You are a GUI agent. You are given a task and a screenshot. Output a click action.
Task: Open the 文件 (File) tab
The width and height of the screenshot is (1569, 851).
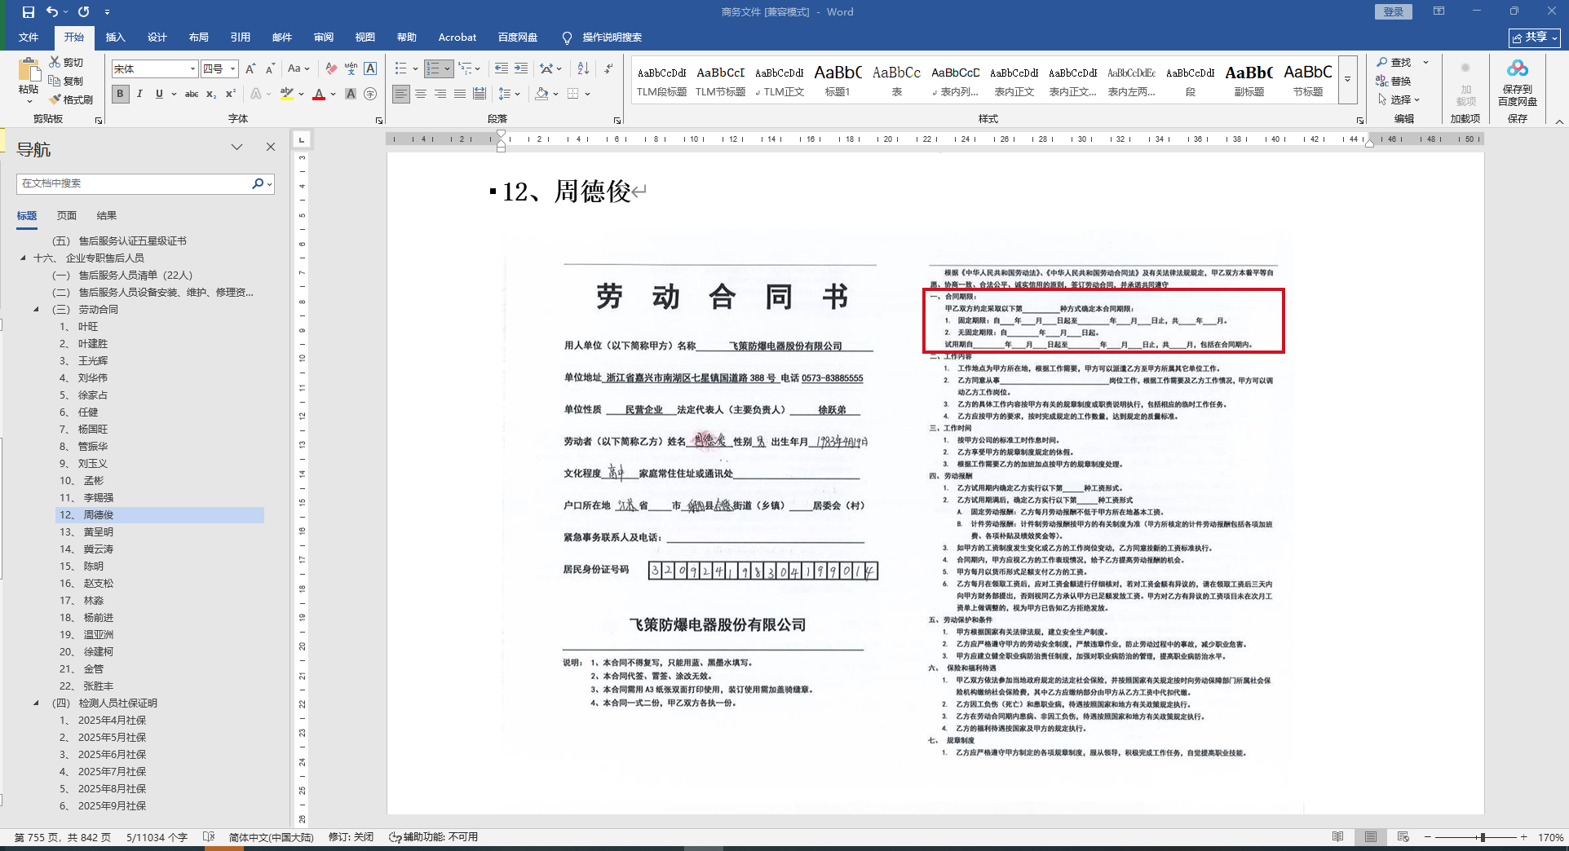click(x=29, y=37)
